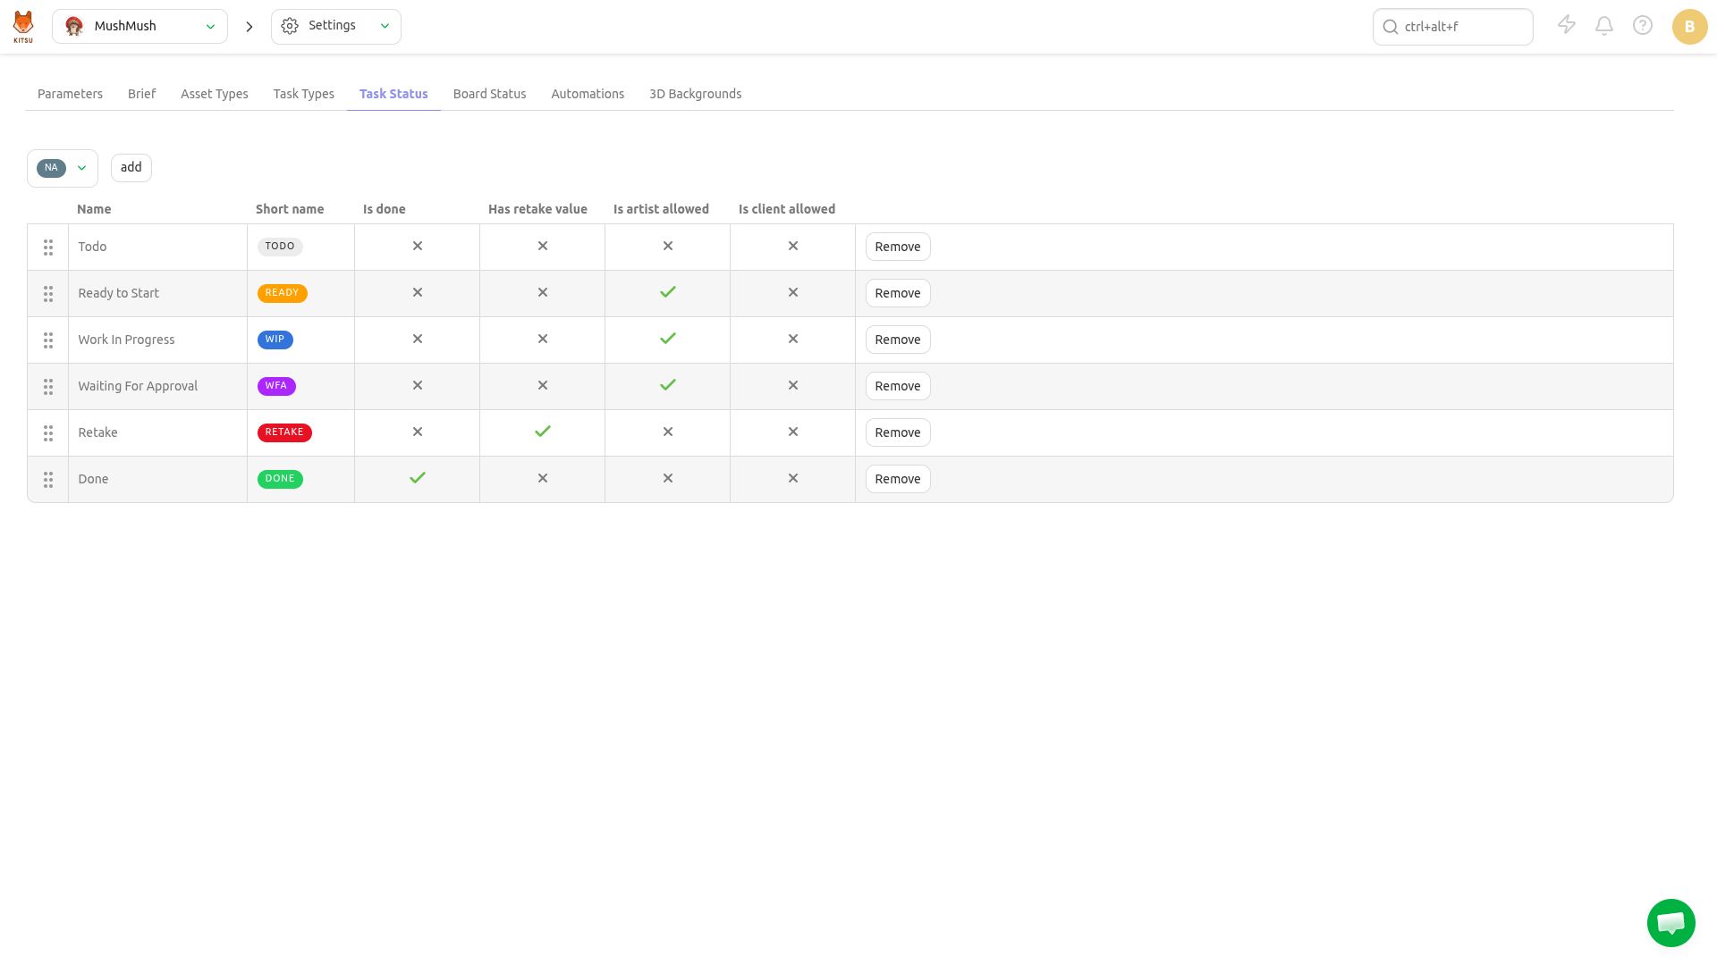Open the Asset Types tab
Screen dimensions: 1717x965
[215, 94]
